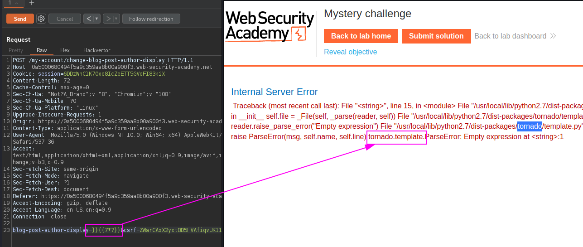The height and width of the screenshot is (247, 583).
Task: Click the Cache-Control header line
Action: (x=51, y=87)
